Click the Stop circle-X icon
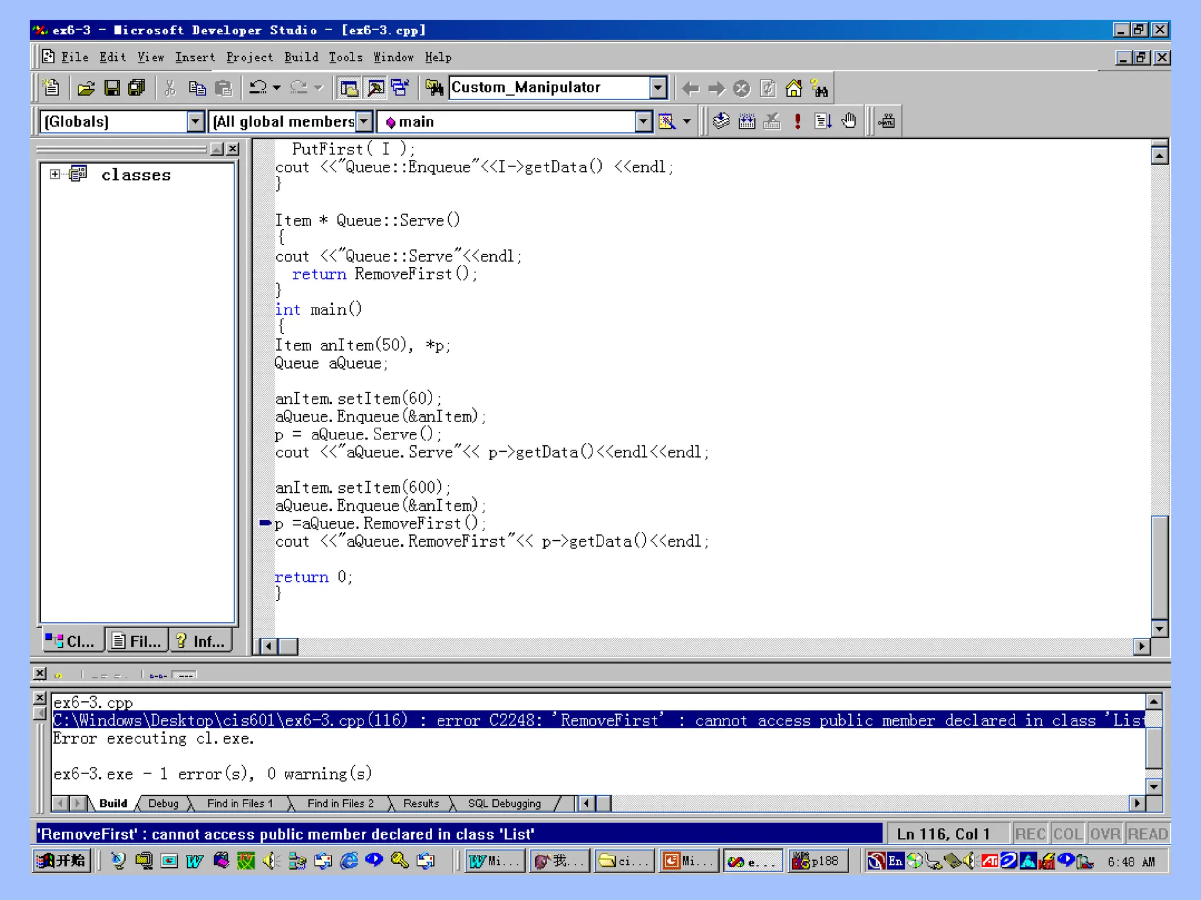Screen dimensions: 1201x900 [742, 88]
